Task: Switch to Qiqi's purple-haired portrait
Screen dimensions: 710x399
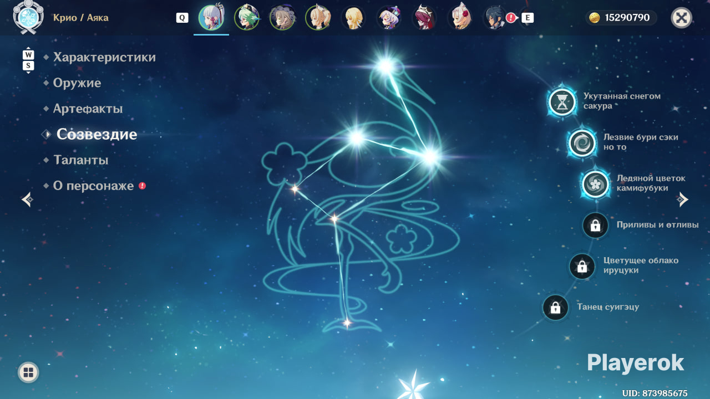Action: (389, 18)
